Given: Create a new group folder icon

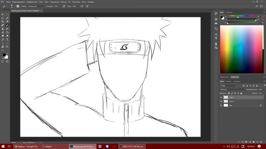Looking at the screenshot, I should pyautogui.click(x=254, y=142).
